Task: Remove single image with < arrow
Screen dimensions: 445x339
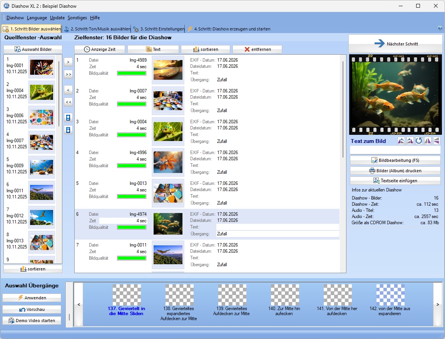Action: tap(68, 90)
